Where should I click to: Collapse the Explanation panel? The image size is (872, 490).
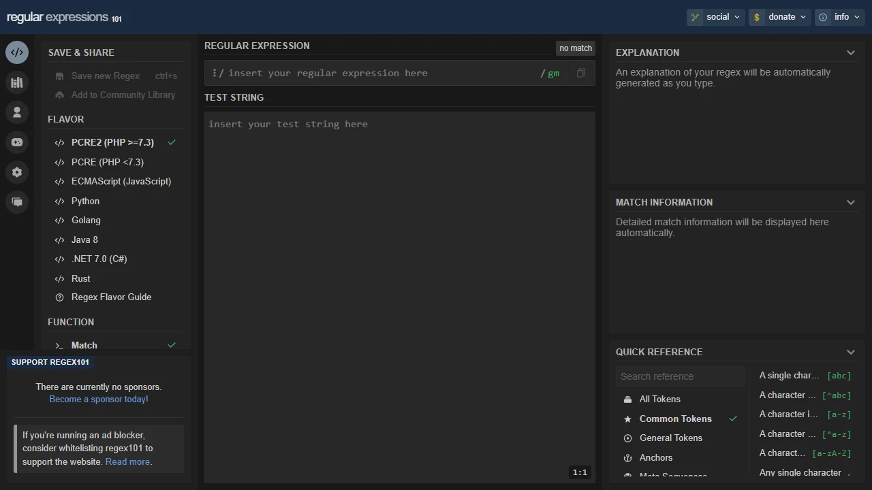[850, 52]
